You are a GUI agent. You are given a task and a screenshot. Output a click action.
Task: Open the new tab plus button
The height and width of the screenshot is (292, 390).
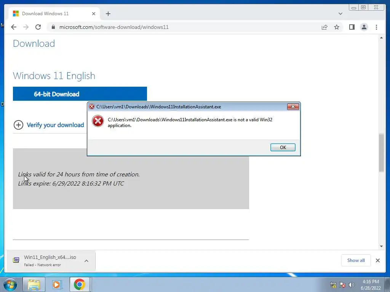108,14
